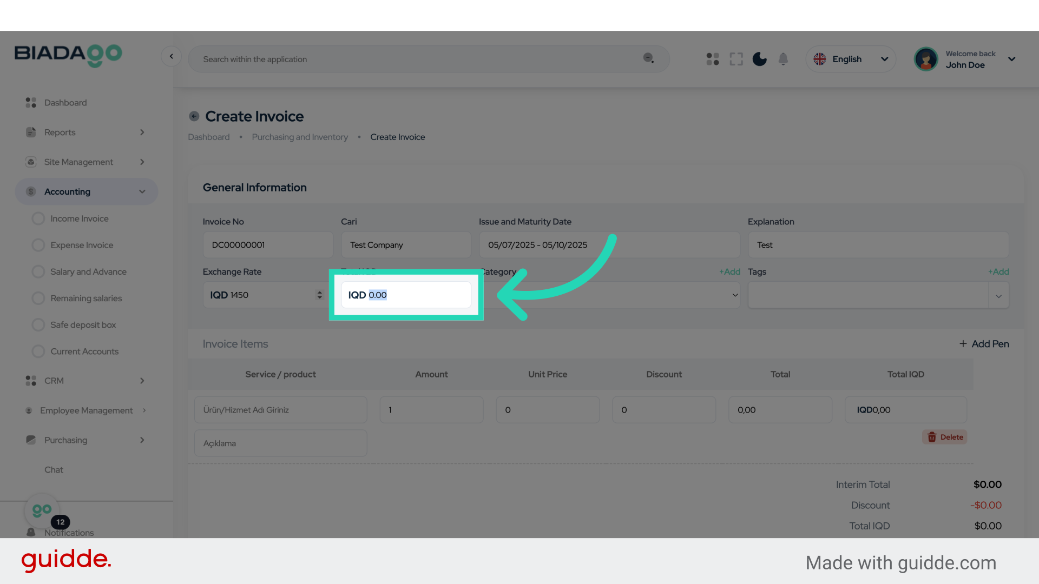Viewport: 1039px width, 584px height.
Task: Click the Delete trash icon
Action: pyautogui.click(x=932, y=437)
